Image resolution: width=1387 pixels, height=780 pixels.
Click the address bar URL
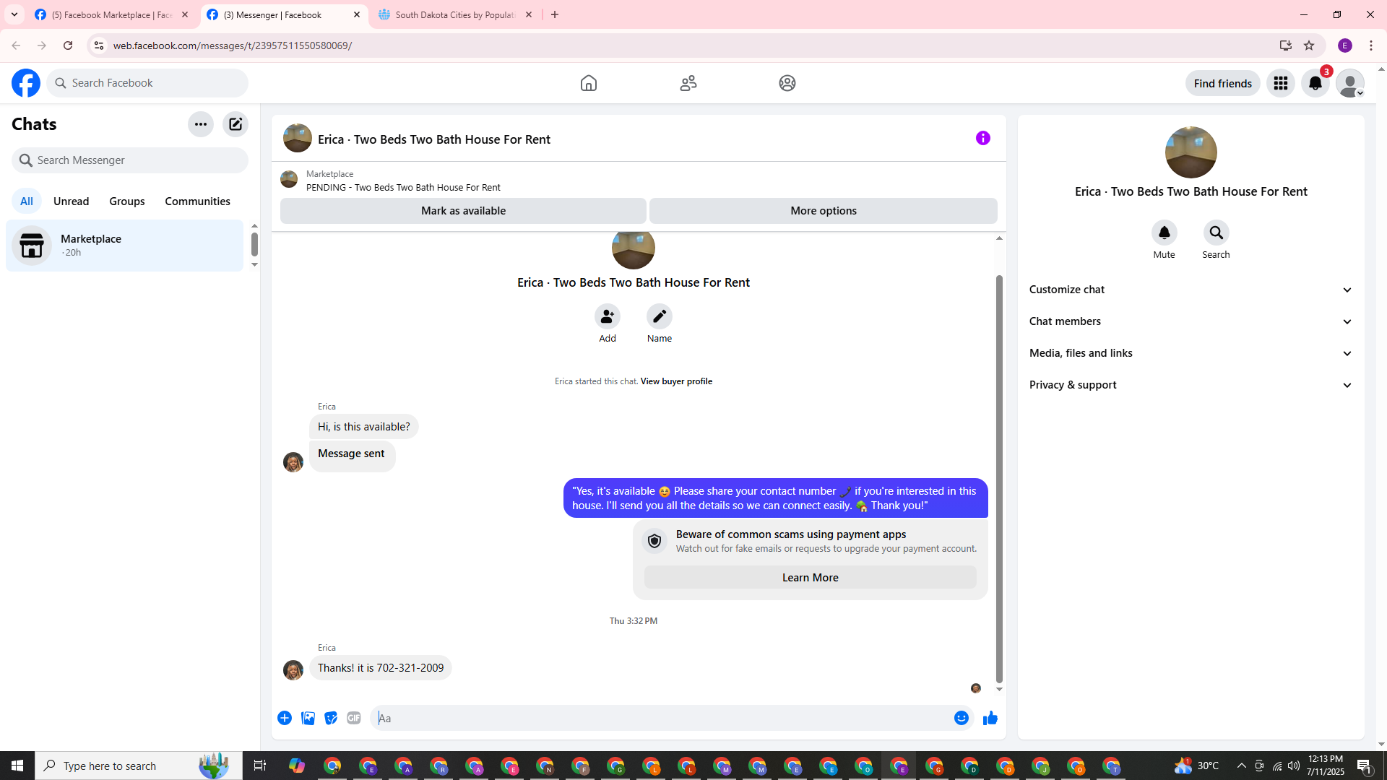(233, 45)
